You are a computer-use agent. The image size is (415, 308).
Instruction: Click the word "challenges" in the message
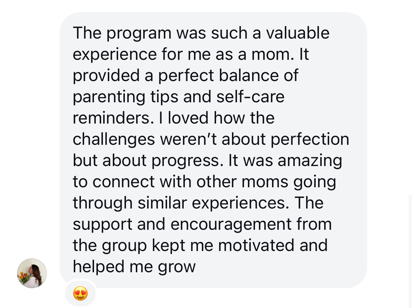(114, 139)
